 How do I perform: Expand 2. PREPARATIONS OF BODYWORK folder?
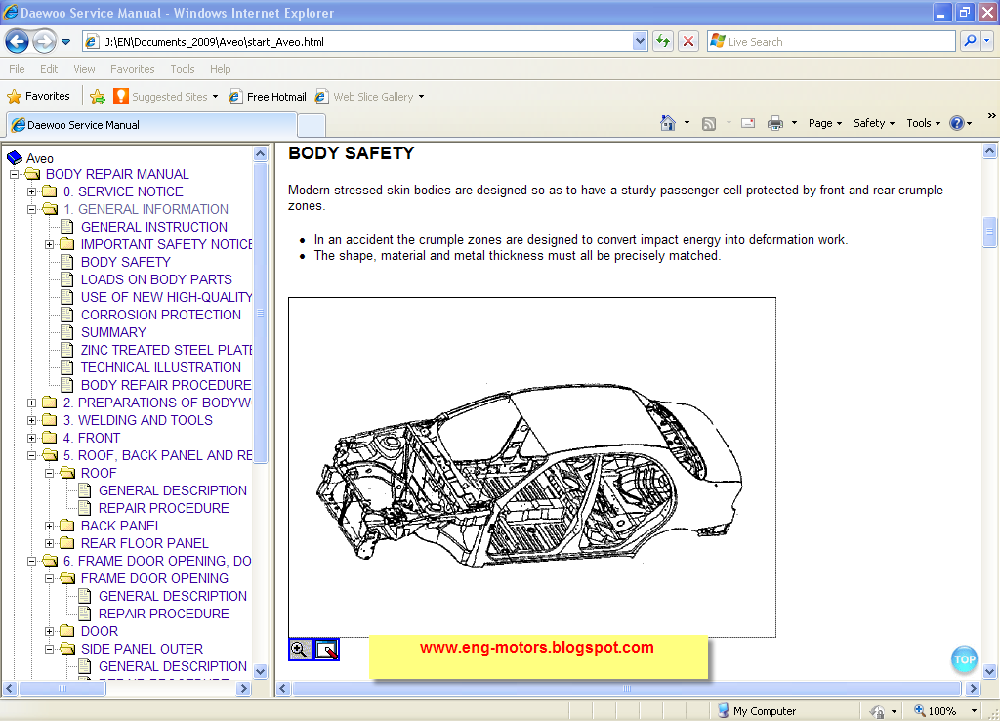(x=31, y=403)
